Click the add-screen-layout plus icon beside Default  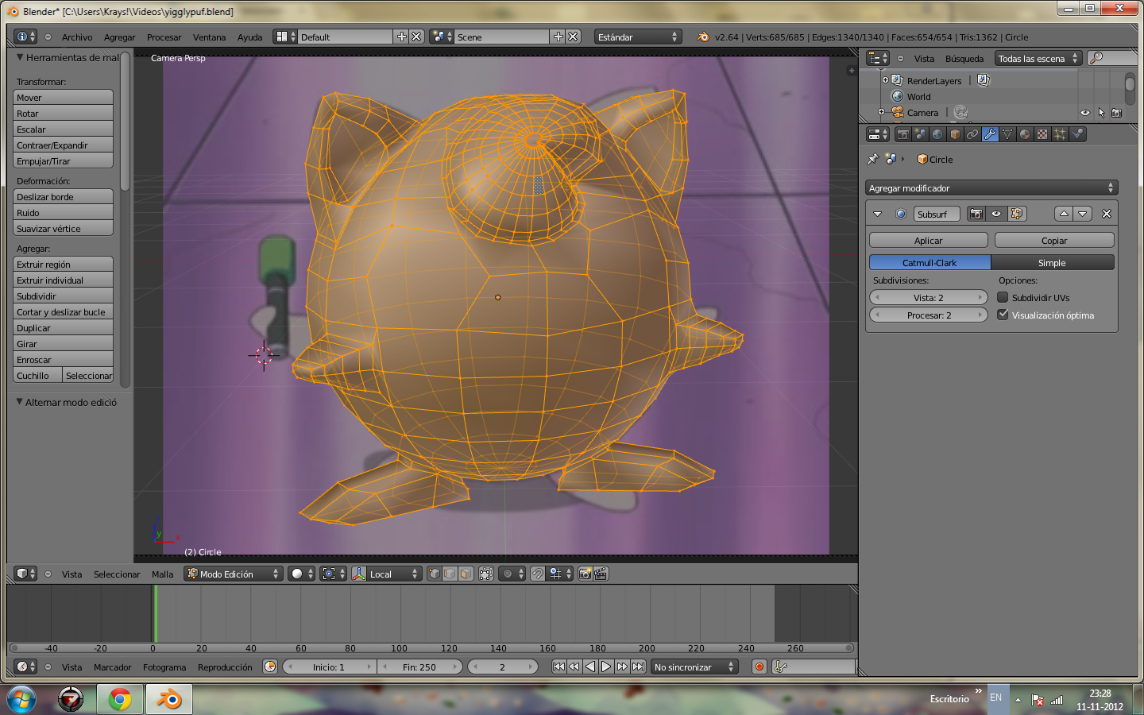(x=402, y=37)
